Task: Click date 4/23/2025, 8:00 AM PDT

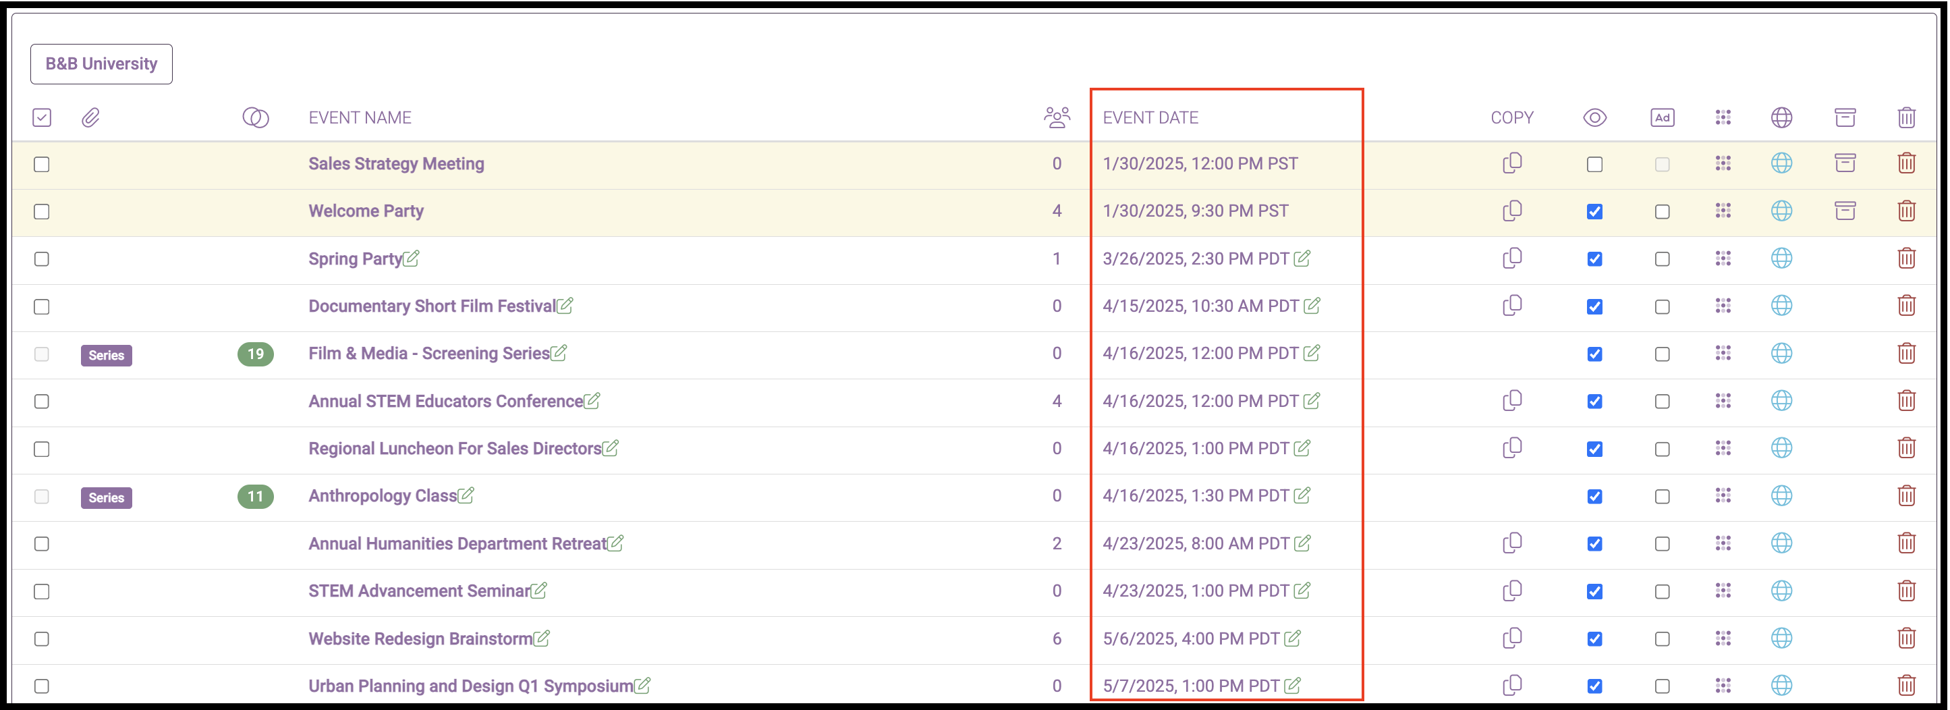Action: click(1196, 543)
